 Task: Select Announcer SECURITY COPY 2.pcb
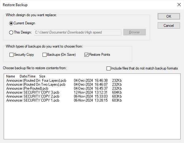(x=33, y=96)
